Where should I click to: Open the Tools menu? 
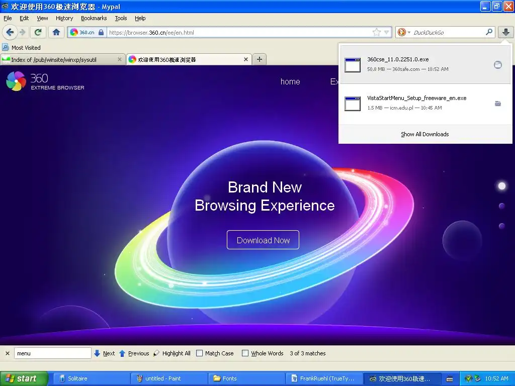[121, 18]
